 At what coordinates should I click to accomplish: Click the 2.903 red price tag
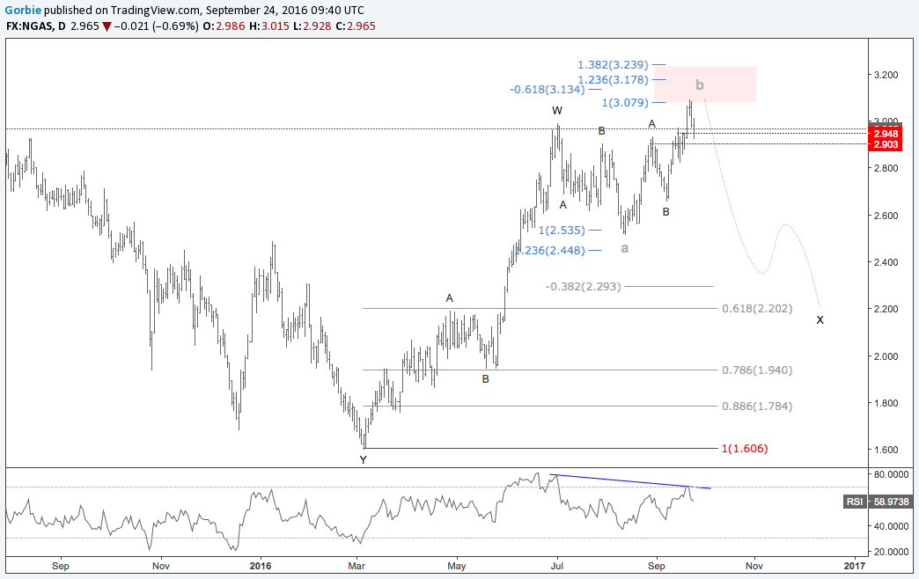(886, 144)
